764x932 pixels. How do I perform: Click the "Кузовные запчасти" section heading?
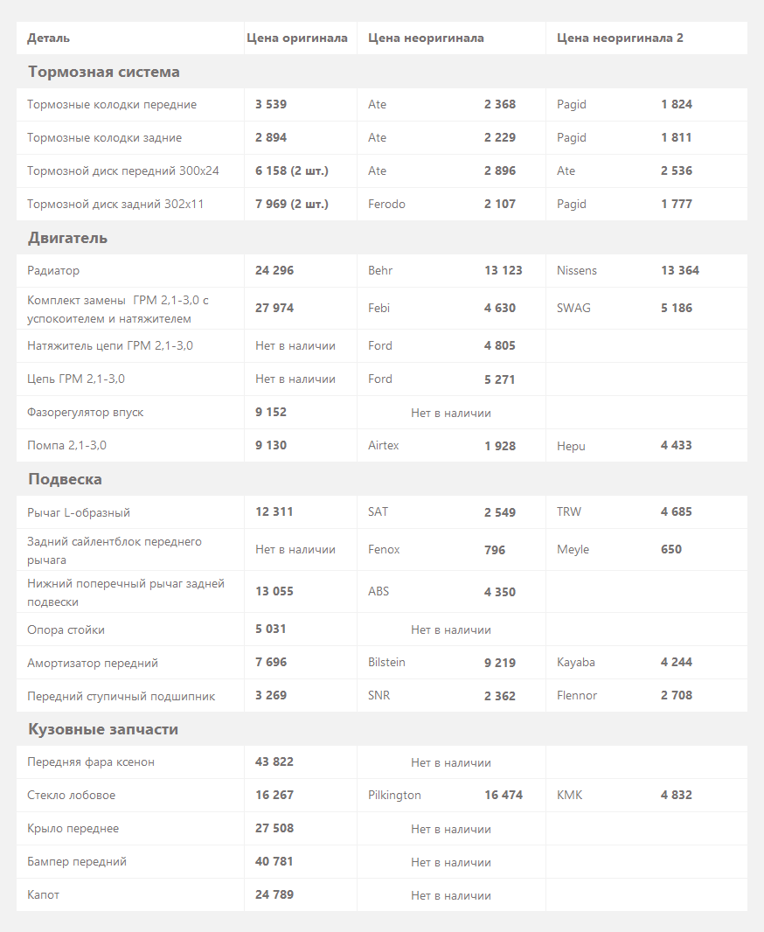click(x=103, y=729)
